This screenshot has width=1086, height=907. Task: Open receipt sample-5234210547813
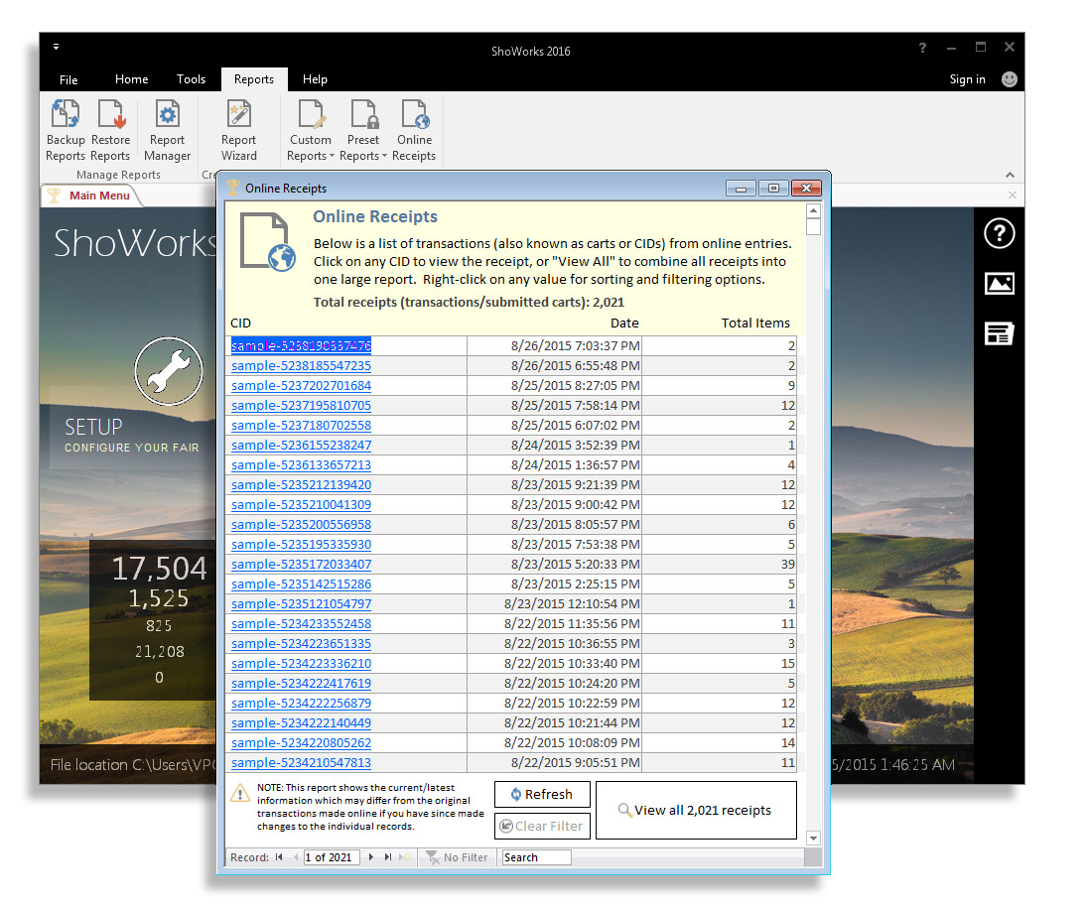click(302, 763)
